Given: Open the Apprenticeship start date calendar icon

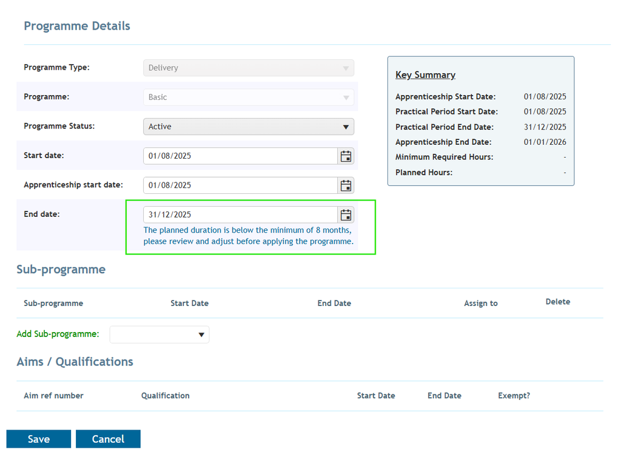Looking at the screenshot, I should [x=346, y=185].
